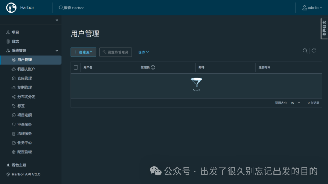Click the 管理员 column header
Image resolution: width=328 pixels, height=184 pixels.
point(145,67)
